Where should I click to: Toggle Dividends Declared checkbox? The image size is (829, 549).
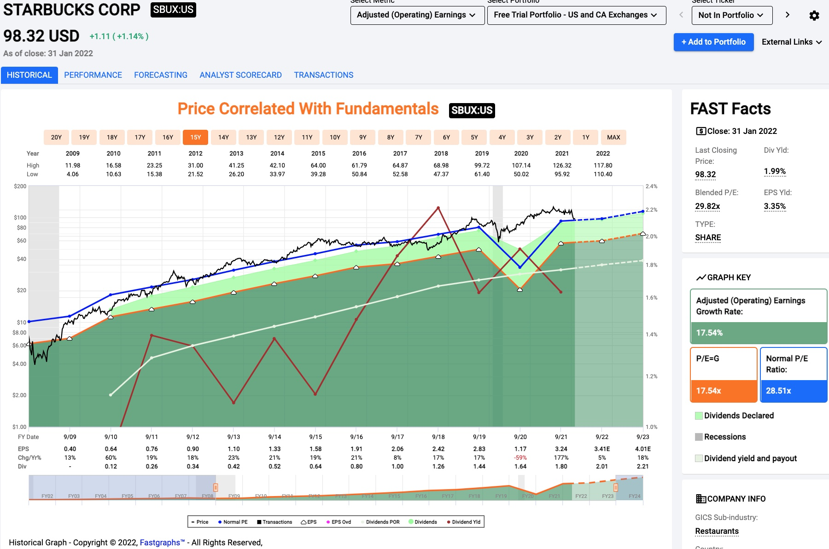699,416
